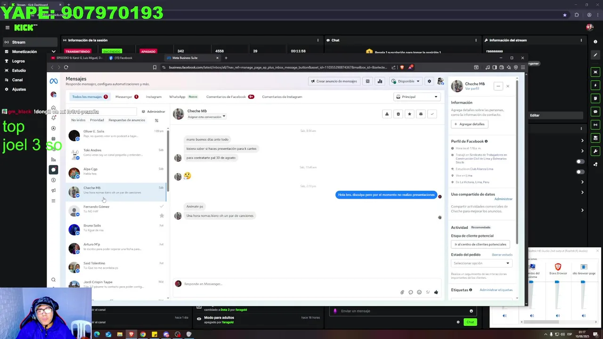Click Agregar detalles button
This screenshot has width=603, height=339.
pyautogui.click(x=469, y=124)
